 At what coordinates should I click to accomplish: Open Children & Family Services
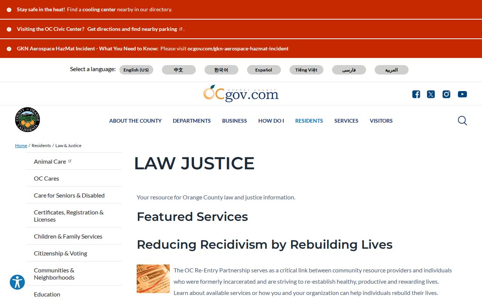tap(74, 236)
